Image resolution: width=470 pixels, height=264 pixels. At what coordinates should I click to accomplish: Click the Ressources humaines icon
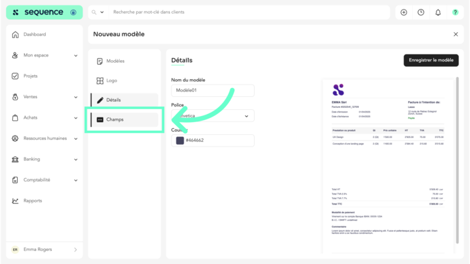pyautogui.click(x=15, y=138)
